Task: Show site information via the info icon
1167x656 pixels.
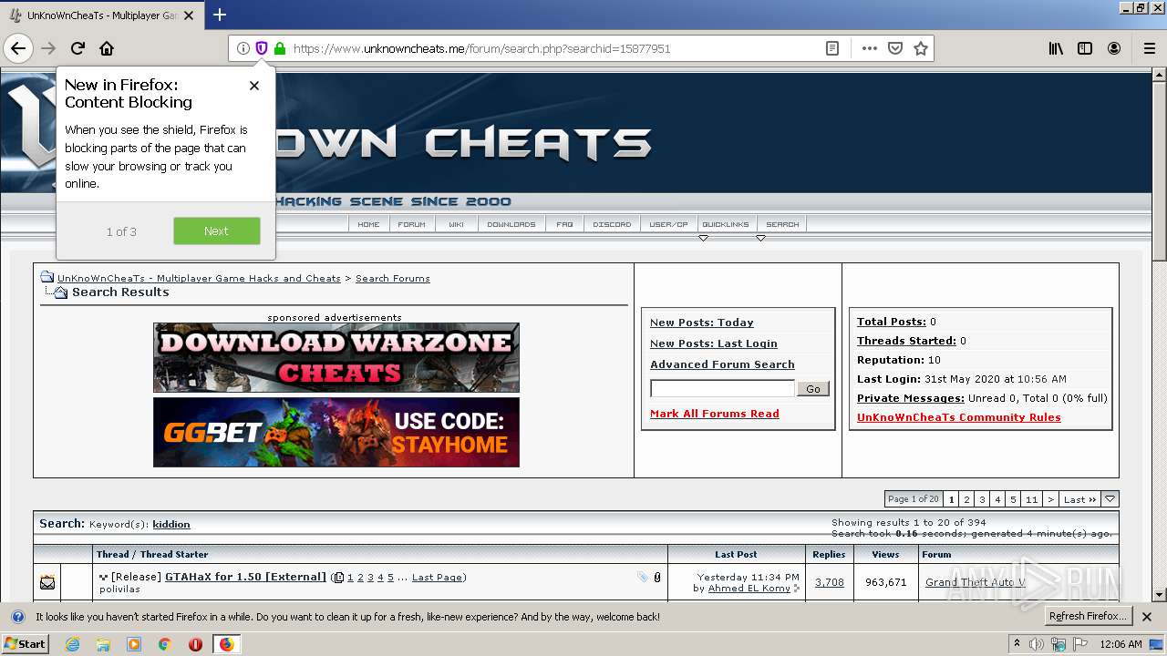Action: click(x=243, y=48)
